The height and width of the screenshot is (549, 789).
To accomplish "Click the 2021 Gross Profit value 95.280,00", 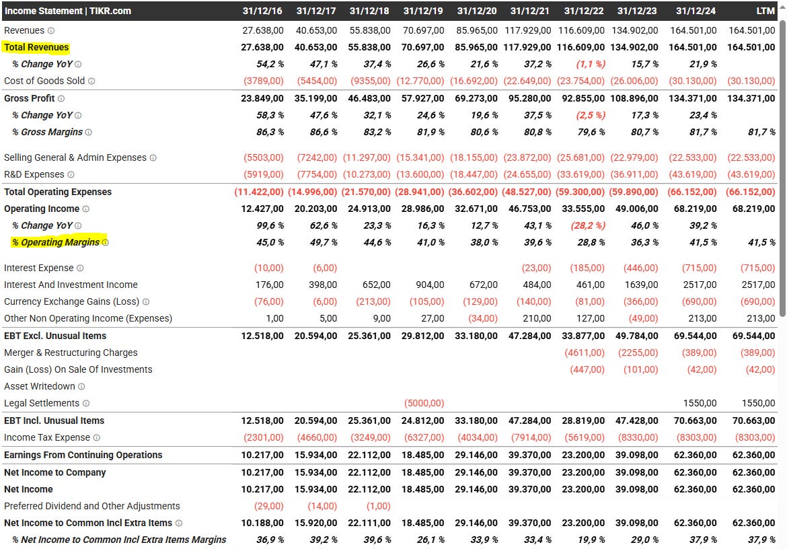I will tap(529, 99).
